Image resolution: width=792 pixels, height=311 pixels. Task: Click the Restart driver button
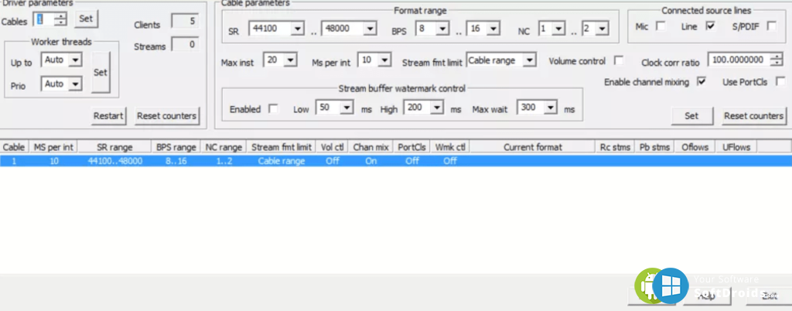coord(108,116)
